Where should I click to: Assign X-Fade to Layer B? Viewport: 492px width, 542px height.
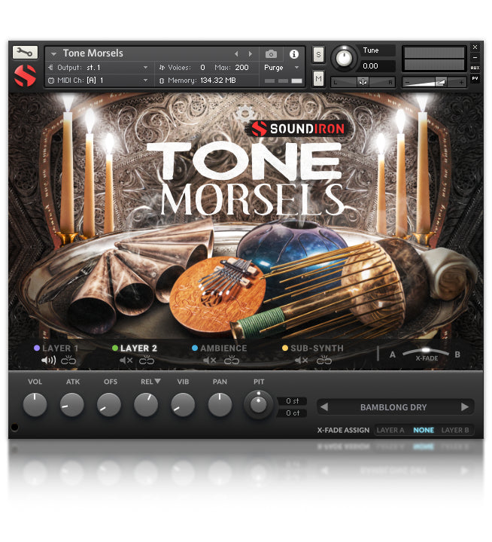(455, 431)
